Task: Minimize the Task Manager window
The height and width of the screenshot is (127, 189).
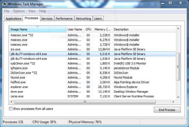Action: pos(163,3)
